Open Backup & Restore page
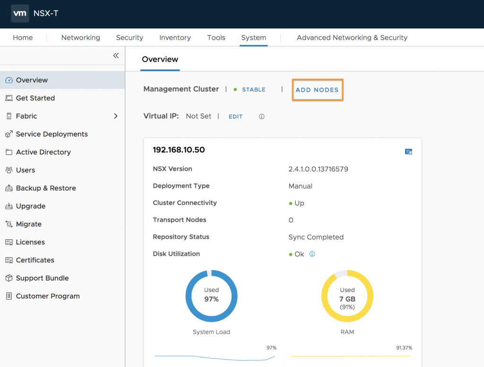Image resolution: width=484 pixels, height=367 pixels. 62,188
